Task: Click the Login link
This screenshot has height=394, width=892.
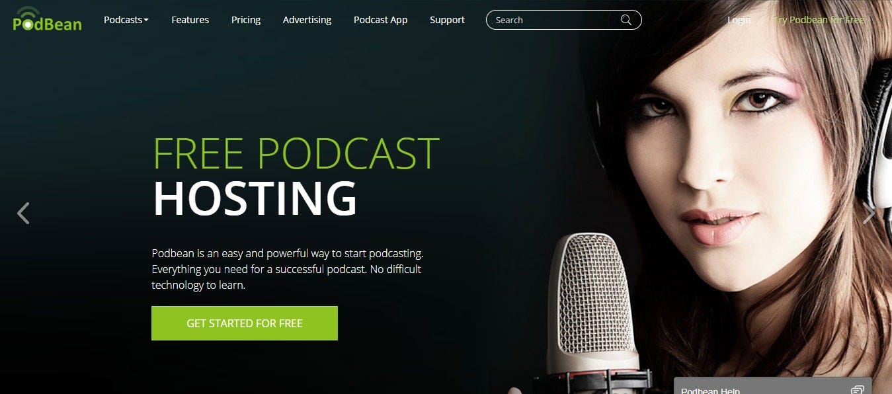Action: coord(739,20)
